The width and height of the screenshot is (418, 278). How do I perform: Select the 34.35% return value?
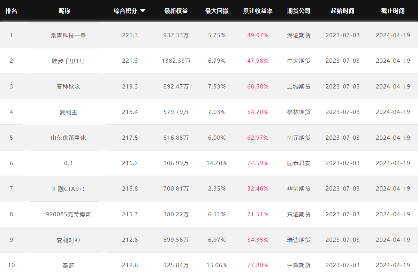point(258,240)
